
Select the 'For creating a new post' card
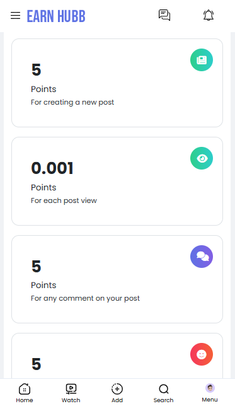[x=117, y=83]
